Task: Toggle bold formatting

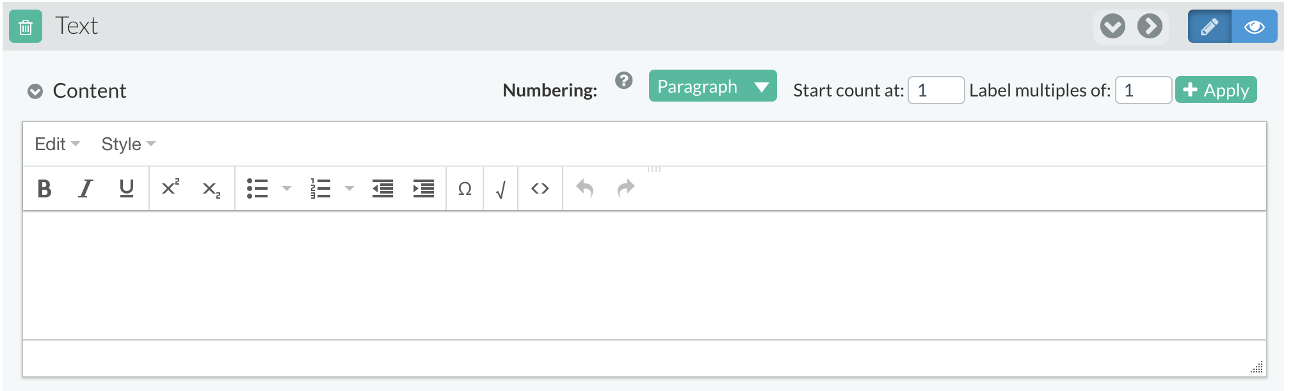Action: pyautogui.click(x=44, y=188)
